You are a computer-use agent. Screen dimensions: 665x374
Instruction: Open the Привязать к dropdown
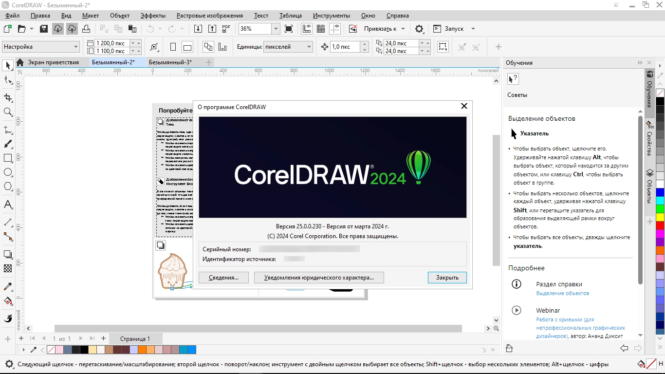click(384, 29)
